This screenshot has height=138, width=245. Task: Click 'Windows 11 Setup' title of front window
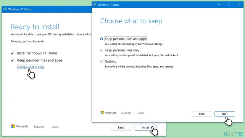[x=108, y=5]
